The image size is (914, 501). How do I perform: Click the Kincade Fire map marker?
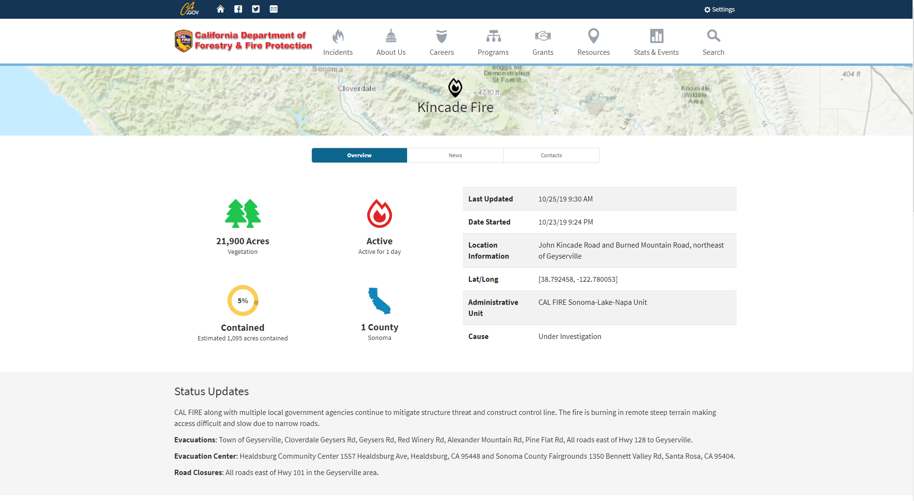455,88
